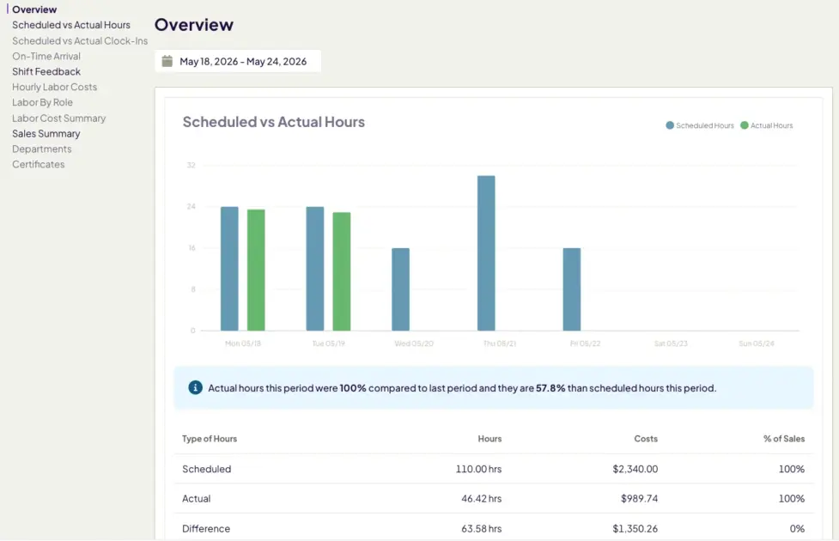
Task: Toggle Actual Hours legend dot
Action: tap(745, 125)
